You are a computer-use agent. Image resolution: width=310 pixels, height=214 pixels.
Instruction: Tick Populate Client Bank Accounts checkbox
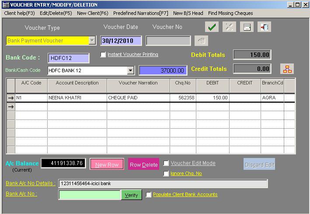[x=149, y=195]
